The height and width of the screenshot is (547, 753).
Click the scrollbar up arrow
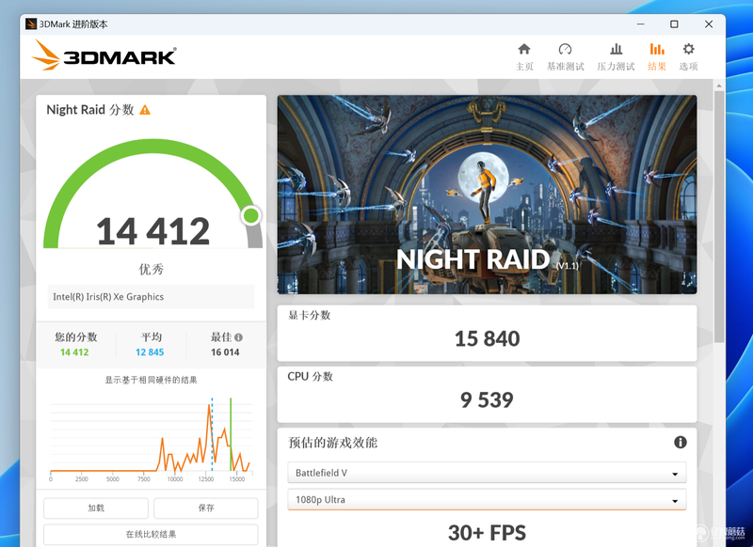click(x=719, y=86)
